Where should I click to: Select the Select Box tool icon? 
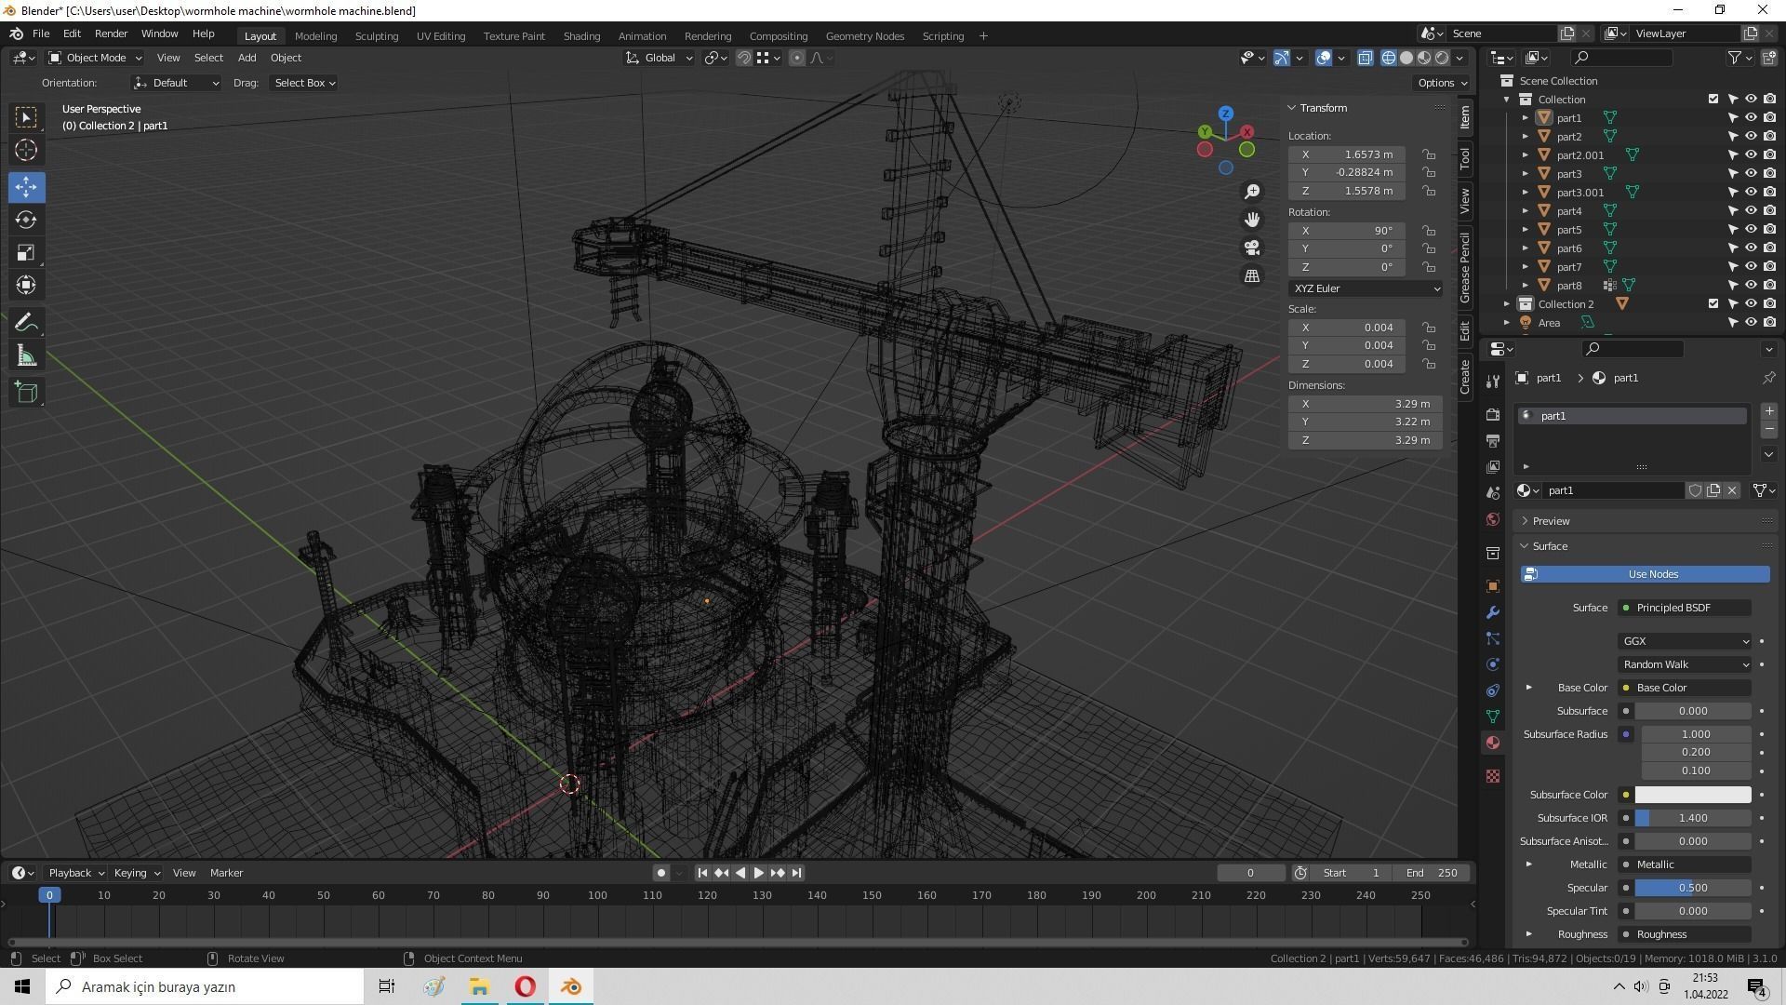pos(26,117)
